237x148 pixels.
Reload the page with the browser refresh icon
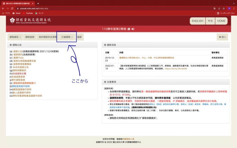pos(12,8)
